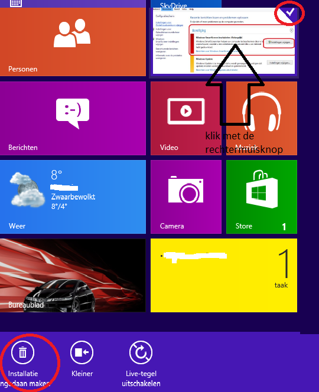The width and height of the screenshot is (319, 392).
Task: Open the Weer weather tile
Action: coord(73,197)
